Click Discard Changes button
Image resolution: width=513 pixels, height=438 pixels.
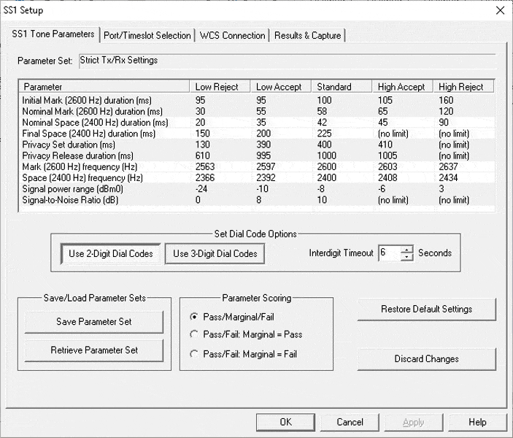click(x=427, y=358)
